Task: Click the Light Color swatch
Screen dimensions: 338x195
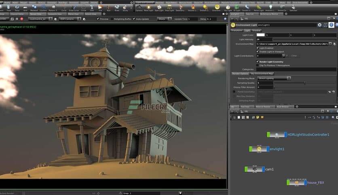Action: [x=260, y=35]
